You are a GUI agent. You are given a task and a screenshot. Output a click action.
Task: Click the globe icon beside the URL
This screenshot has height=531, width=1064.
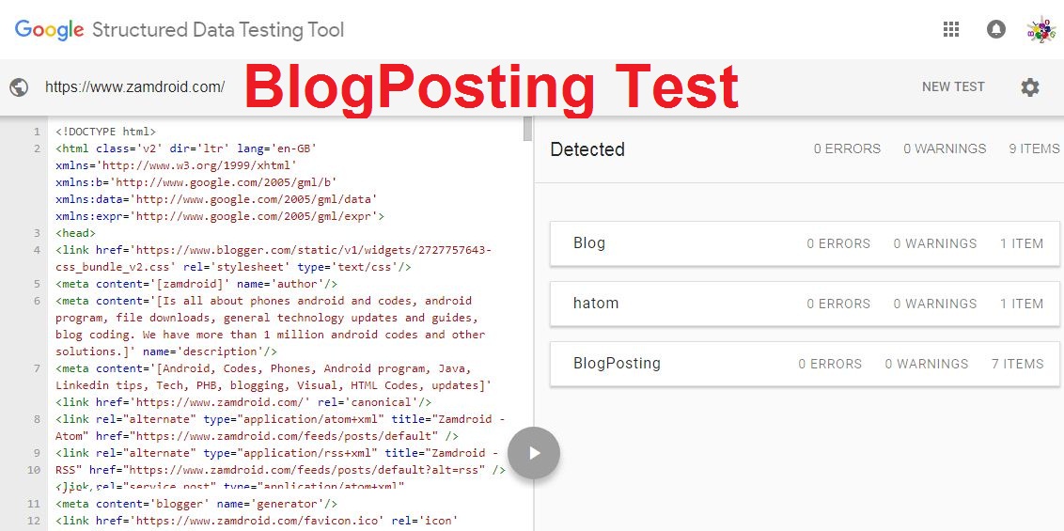(19, 86)
